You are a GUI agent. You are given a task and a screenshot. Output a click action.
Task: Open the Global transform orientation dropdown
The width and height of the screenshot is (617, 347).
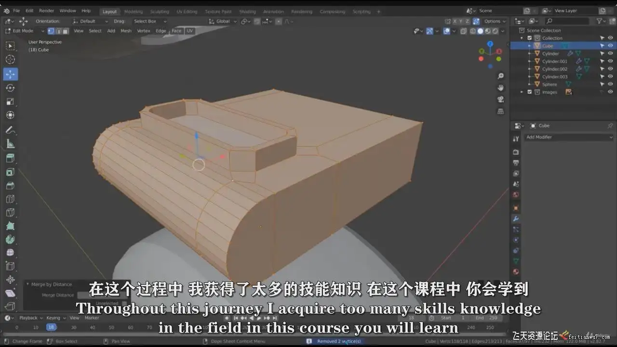(223, 21)
